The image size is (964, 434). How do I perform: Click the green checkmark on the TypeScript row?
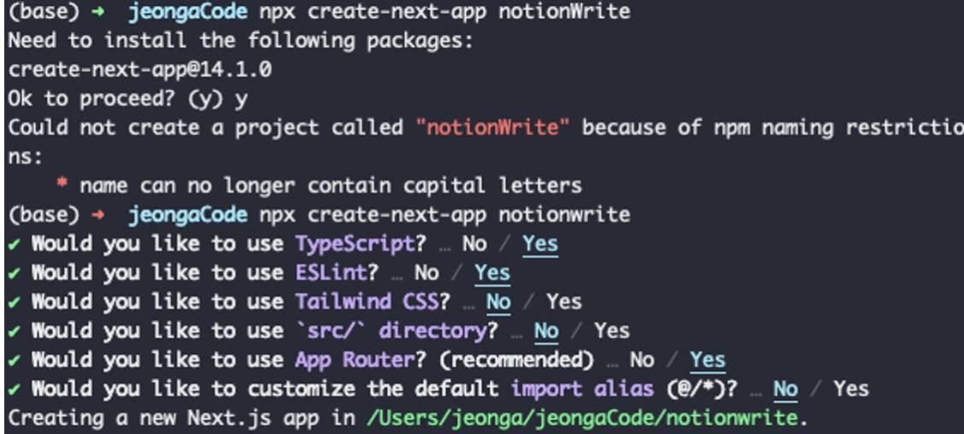coord(14,244)
